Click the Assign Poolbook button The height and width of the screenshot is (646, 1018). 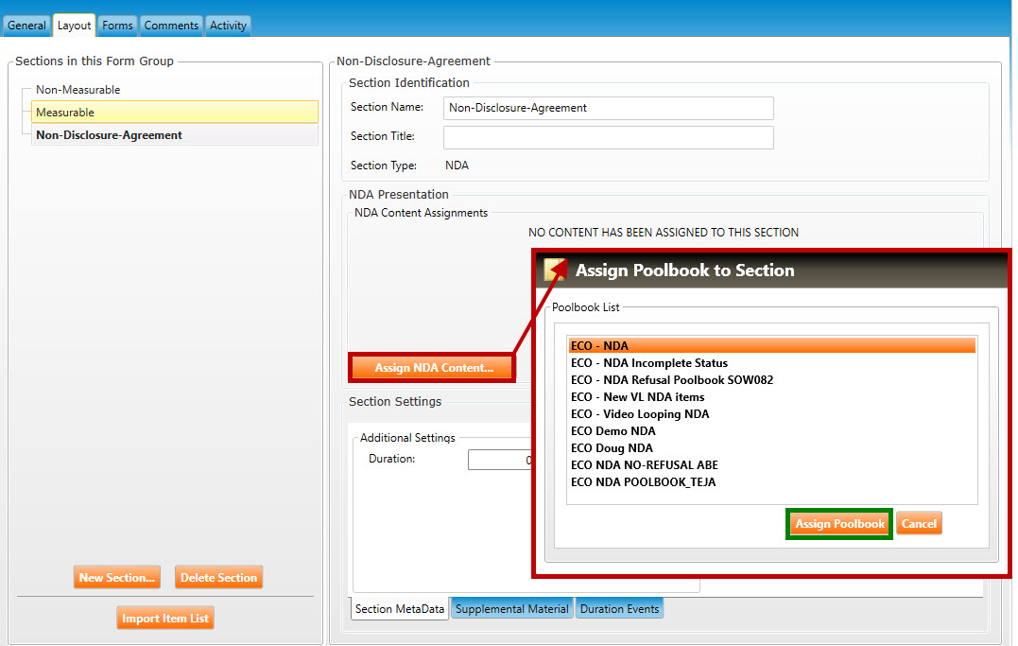[839, 524]
